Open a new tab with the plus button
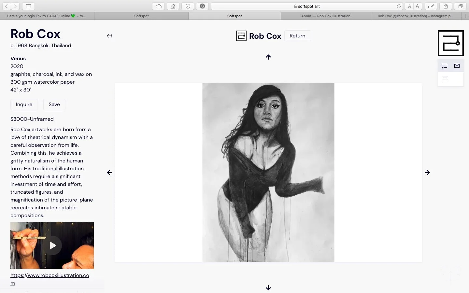Image resolution: width=469 pixels, height=293 pixels. click(x=465, y=16)
